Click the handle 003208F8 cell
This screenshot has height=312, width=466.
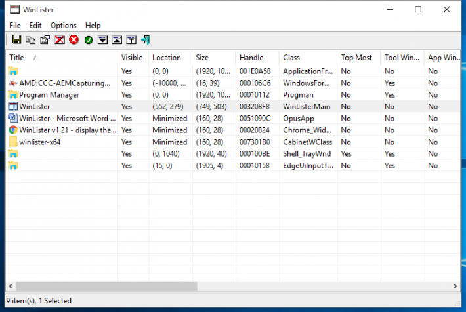tap(255, 107)
